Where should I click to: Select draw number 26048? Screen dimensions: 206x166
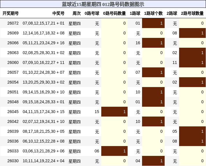point(13,102)
